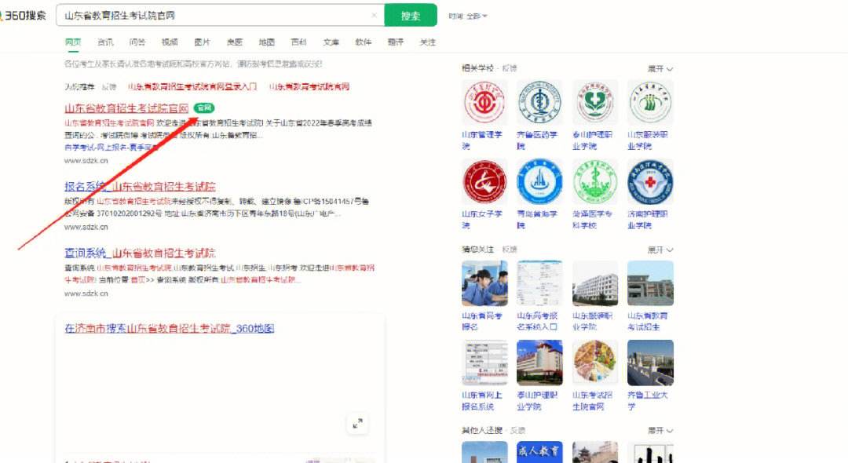Viewport: 848px width, 463px height.
Task: Click the 360搜索 logo
Action: [x=24, y=16]
